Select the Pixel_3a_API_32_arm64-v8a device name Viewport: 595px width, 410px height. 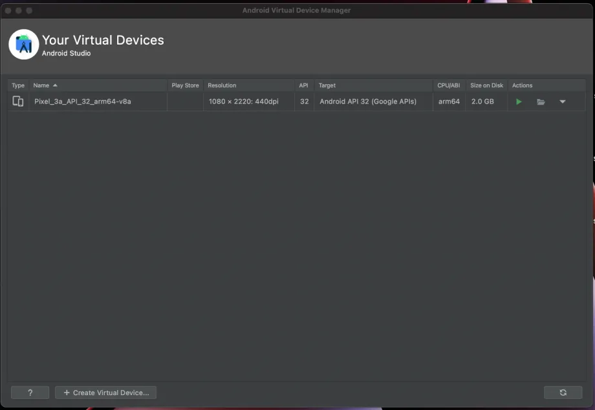(83, 102)
